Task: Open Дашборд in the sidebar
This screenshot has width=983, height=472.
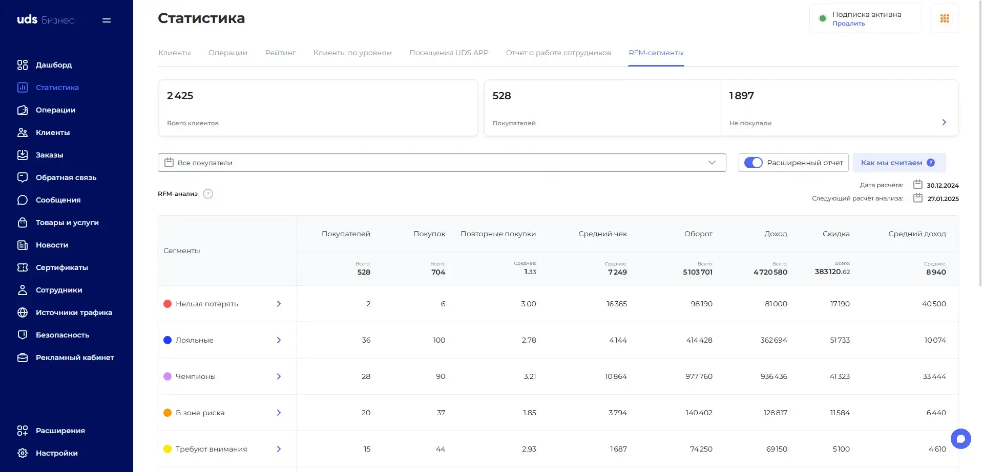Action: point(54,65)
